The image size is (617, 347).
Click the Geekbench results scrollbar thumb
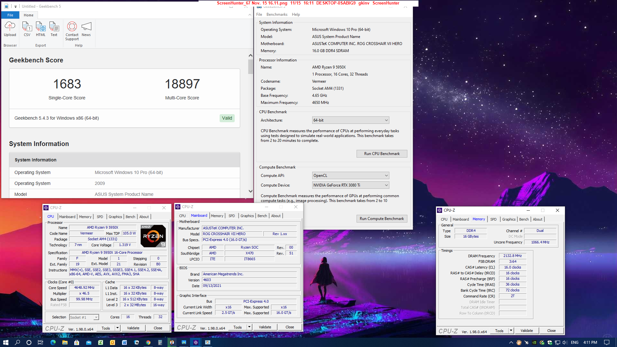click(x=250, y=67)
